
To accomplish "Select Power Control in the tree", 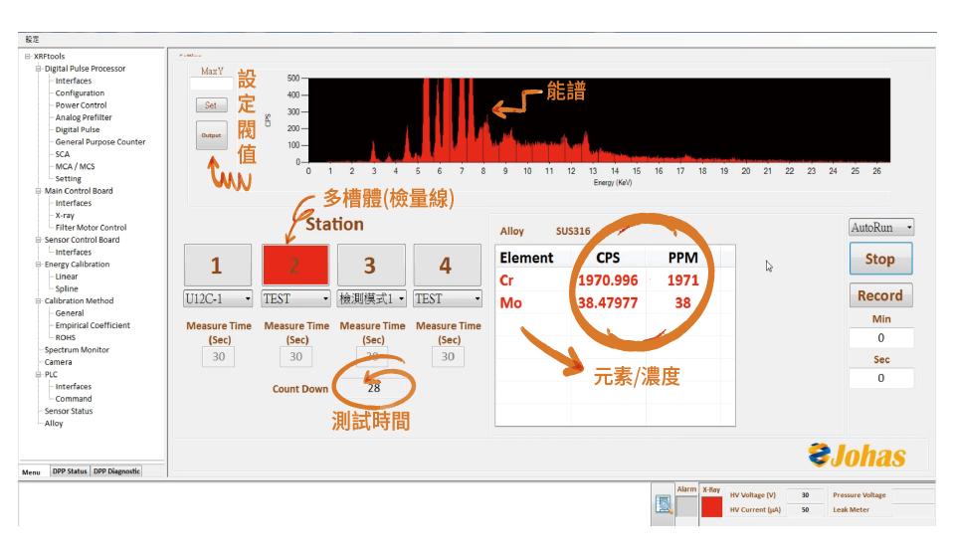I will (x=81, y=105).
